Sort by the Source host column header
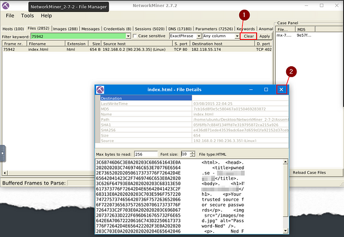Viewport: 344px width, 237px height. (x=137, y=44)
